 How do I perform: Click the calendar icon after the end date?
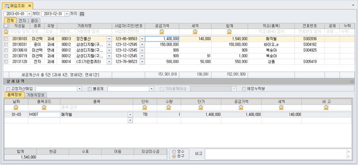tap(82, 14)
